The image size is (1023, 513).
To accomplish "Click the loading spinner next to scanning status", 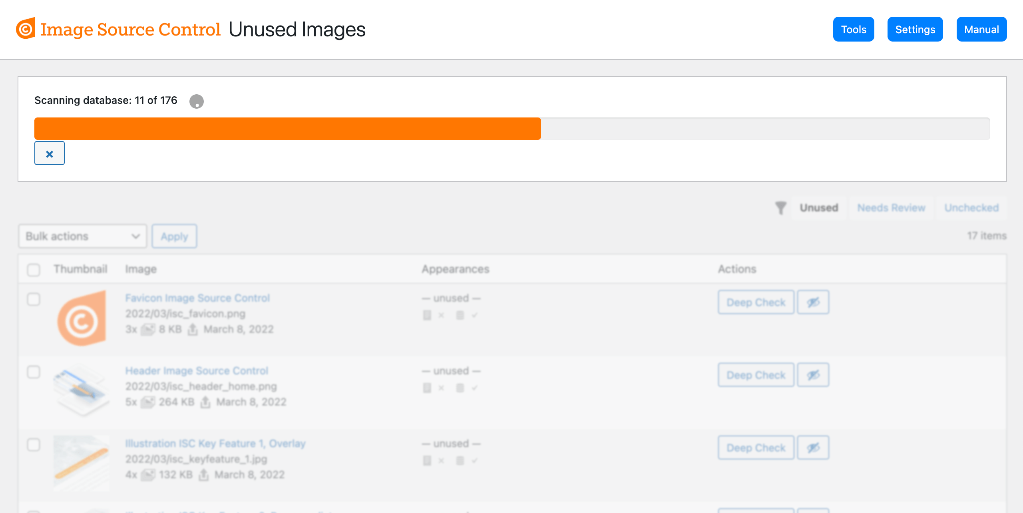I will (x=197, y=101).
